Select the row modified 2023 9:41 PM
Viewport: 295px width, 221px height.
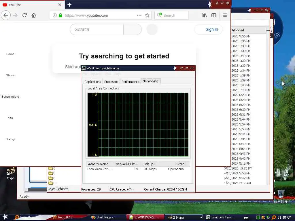tap(241, 134)
